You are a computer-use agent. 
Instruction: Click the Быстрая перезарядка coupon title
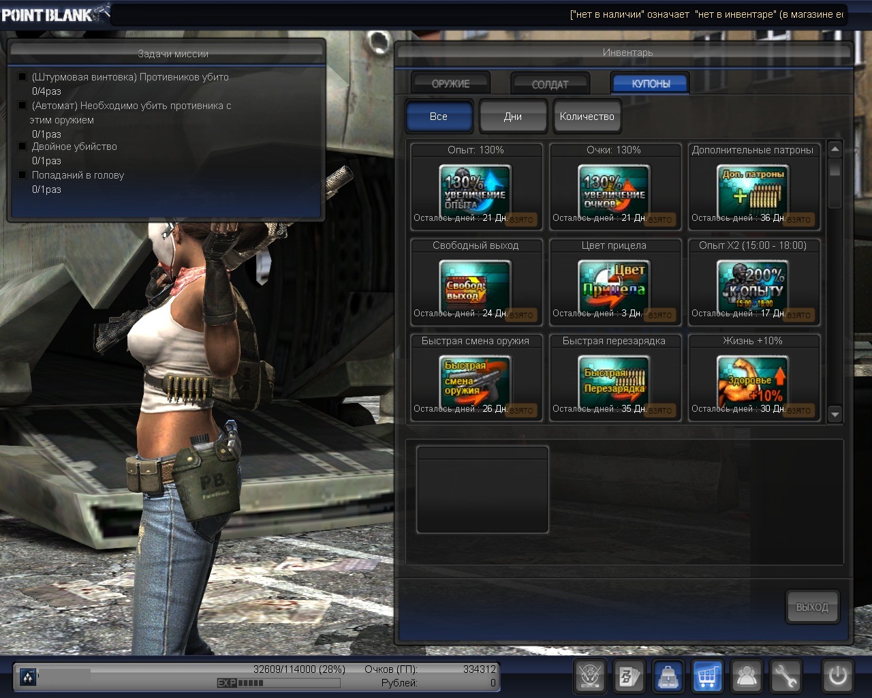(614, 341)
